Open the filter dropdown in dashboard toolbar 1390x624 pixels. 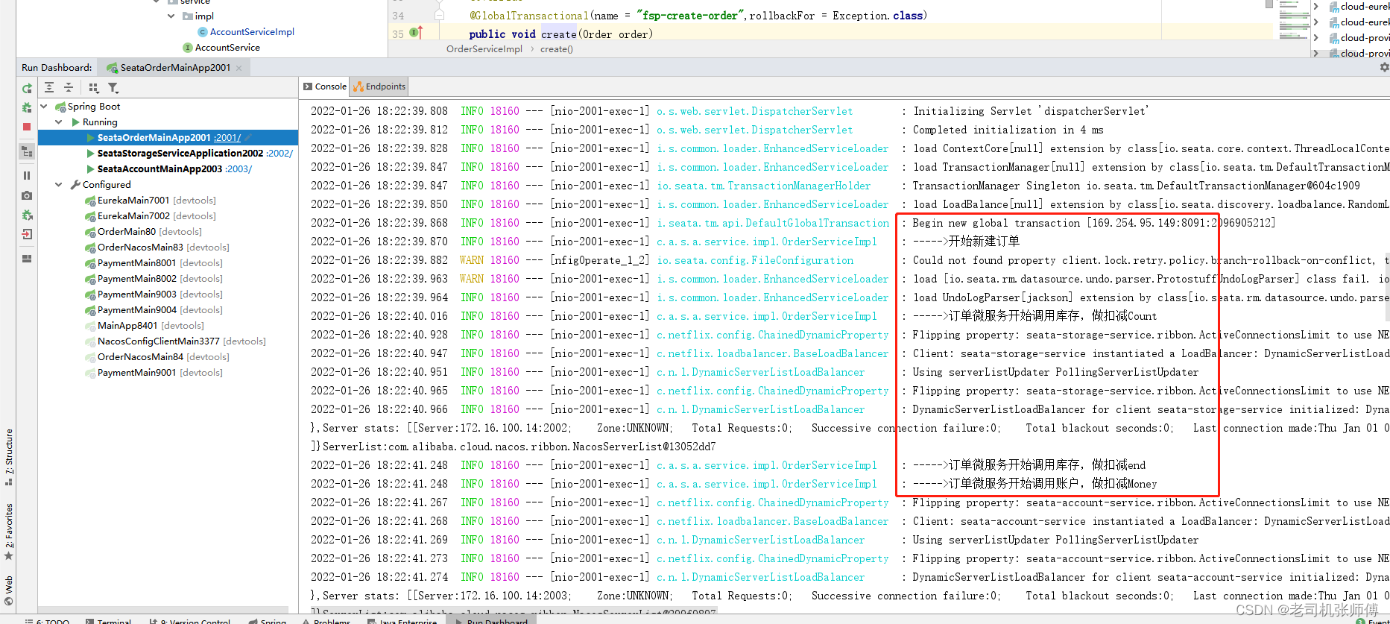coord(113,88)
